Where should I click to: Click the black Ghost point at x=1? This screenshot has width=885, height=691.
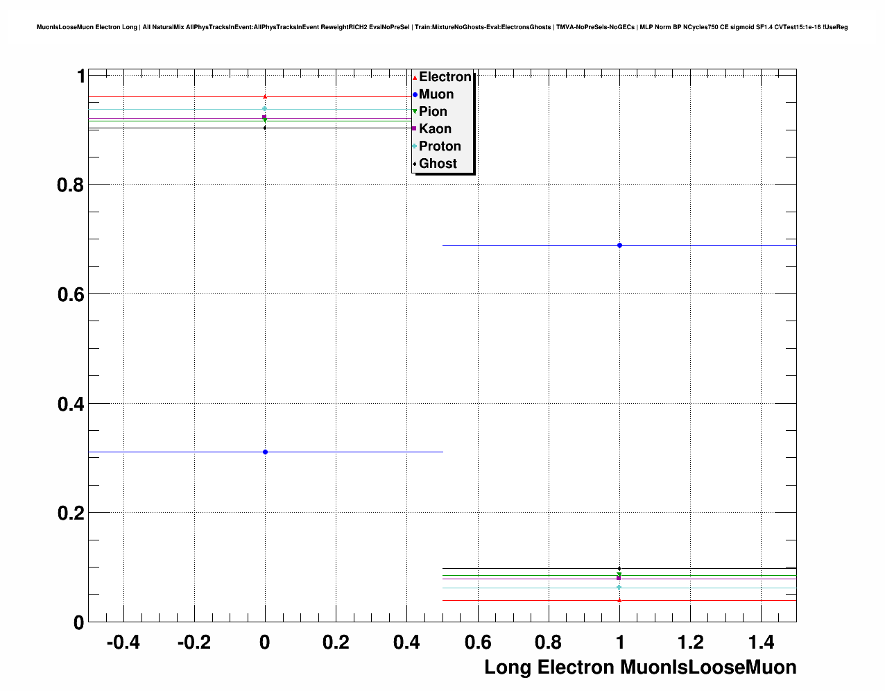click(x=619, y=569)
